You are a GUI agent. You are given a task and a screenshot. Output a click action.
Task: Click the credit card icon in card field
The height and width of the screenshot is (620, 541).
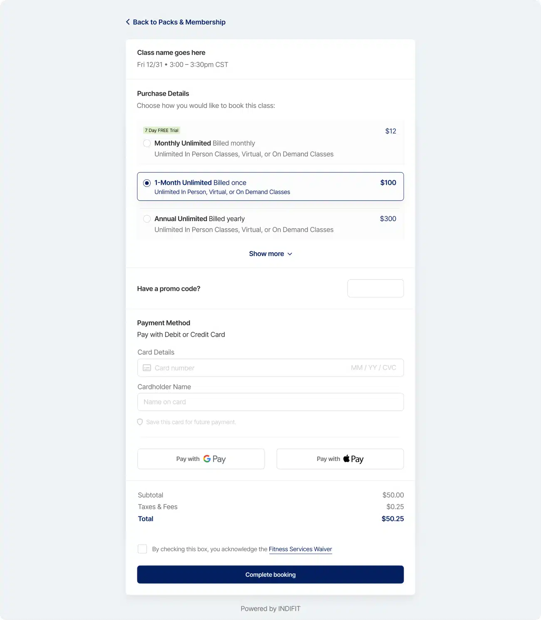[147, 368]
